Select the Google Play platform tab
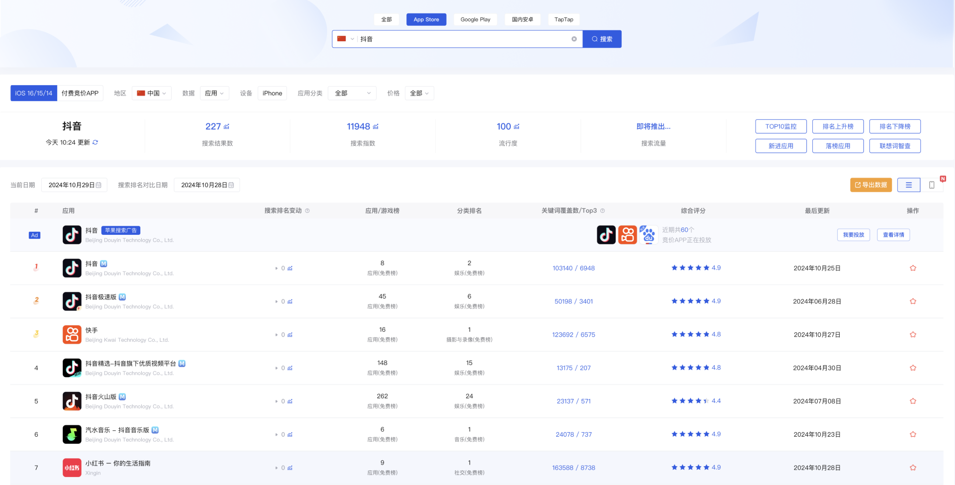Screen dimensions: 955x485 [476, 19]
